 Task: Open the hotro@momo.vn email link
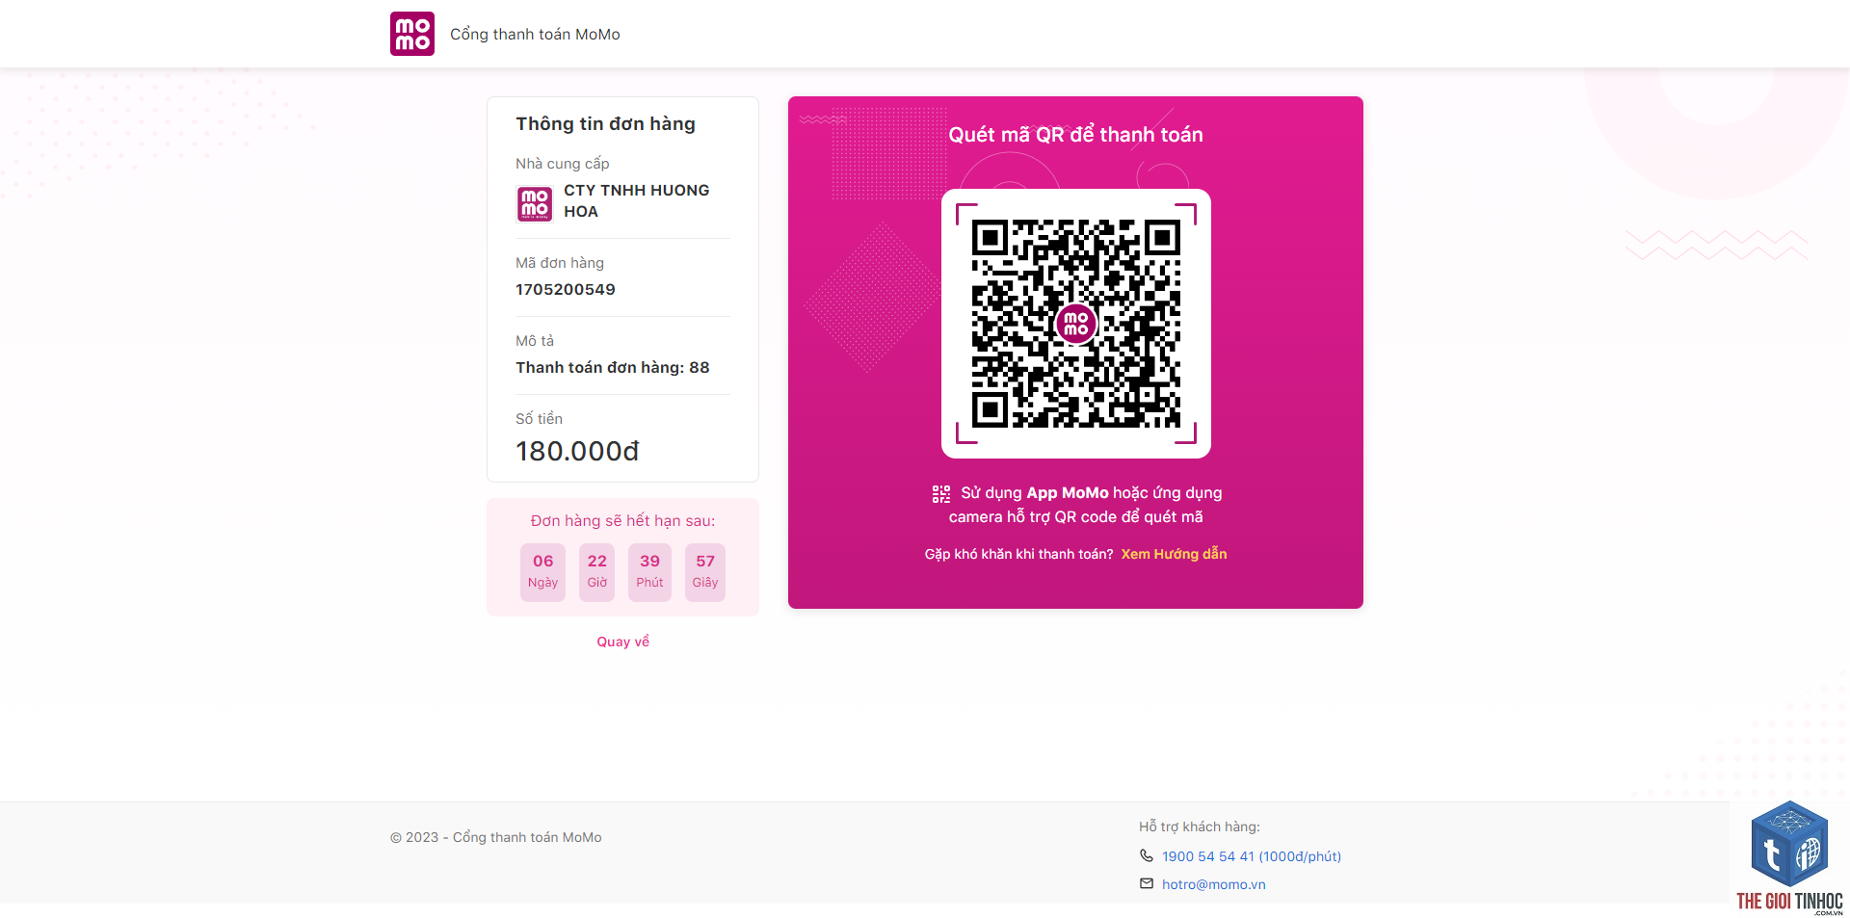click(x=1214, y=884)
